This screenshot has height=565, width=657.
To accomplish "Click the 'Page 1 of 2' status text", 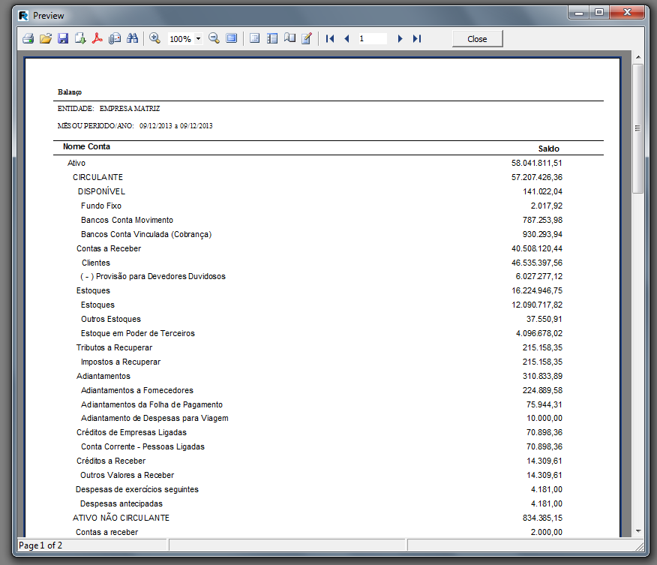I will point(40,545).
